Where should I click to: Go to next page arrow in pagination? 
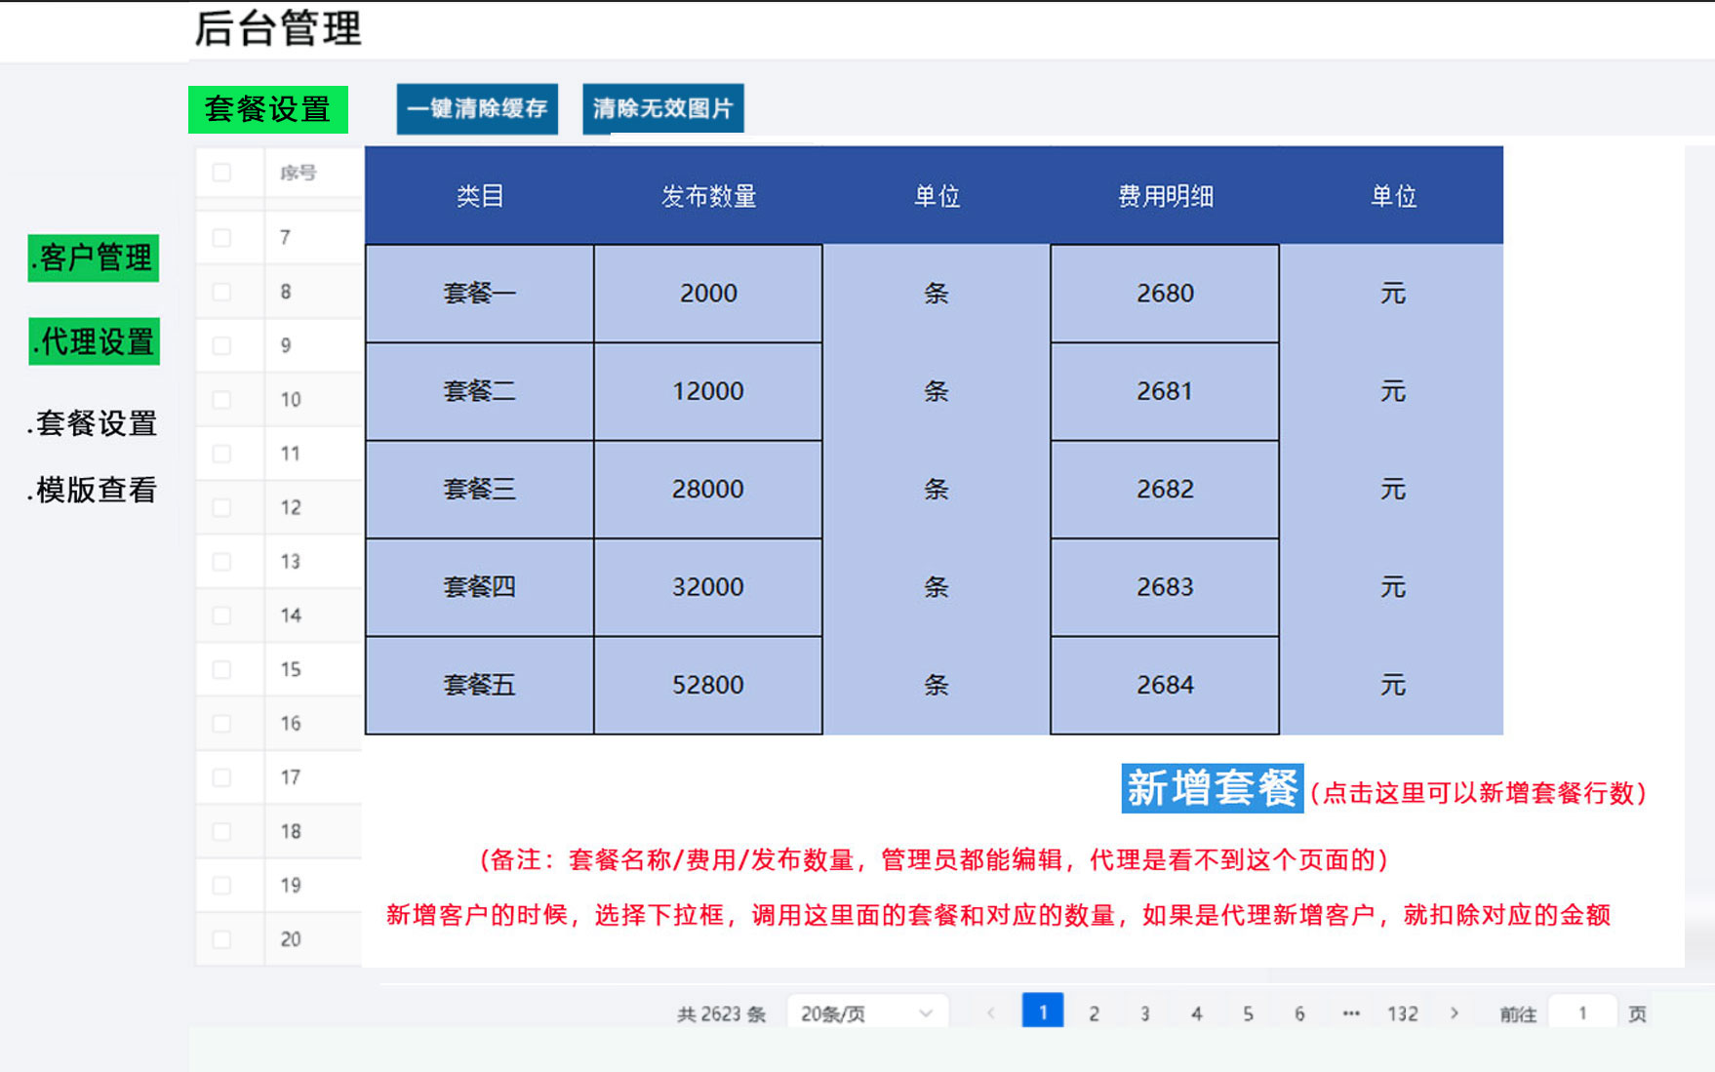[1454, 1013]
